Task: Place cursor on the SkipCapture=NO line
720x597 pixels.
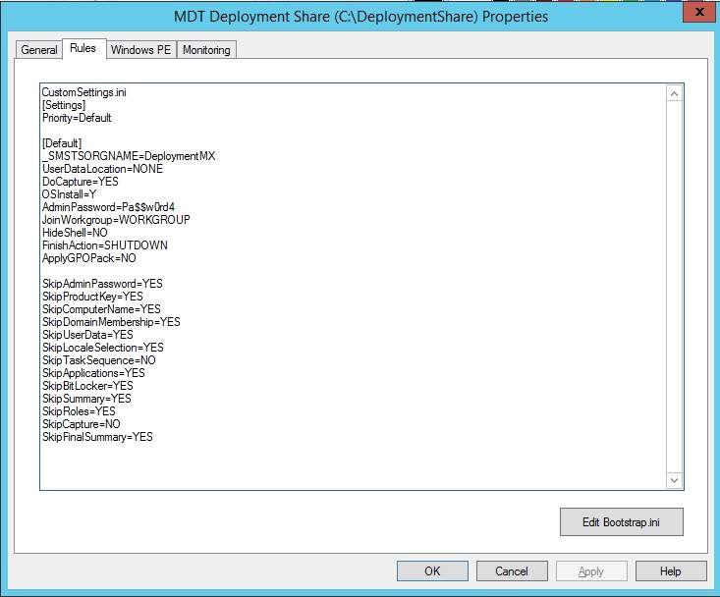Action: pos(81,424)
